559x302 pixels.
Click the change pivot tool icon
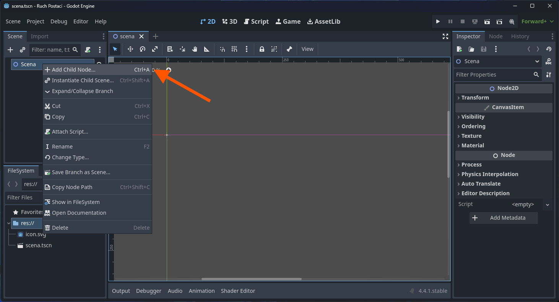(x=182, y=49)
